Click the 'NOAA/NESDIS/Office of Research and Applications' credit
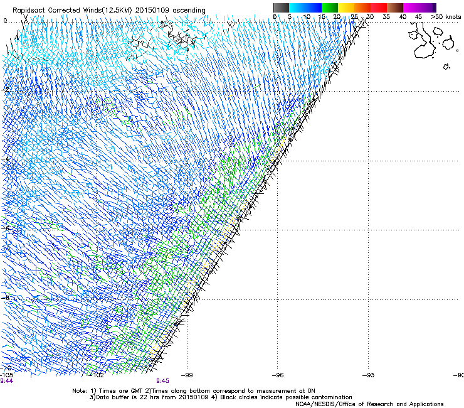Viewport: 464px width, 408px height. [369, 404]
